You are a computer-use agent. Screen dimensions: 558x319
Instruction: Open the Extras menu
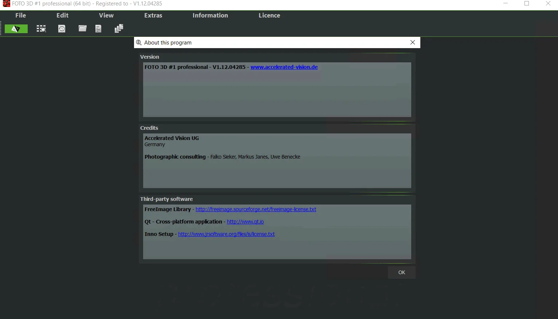(153, 15)
